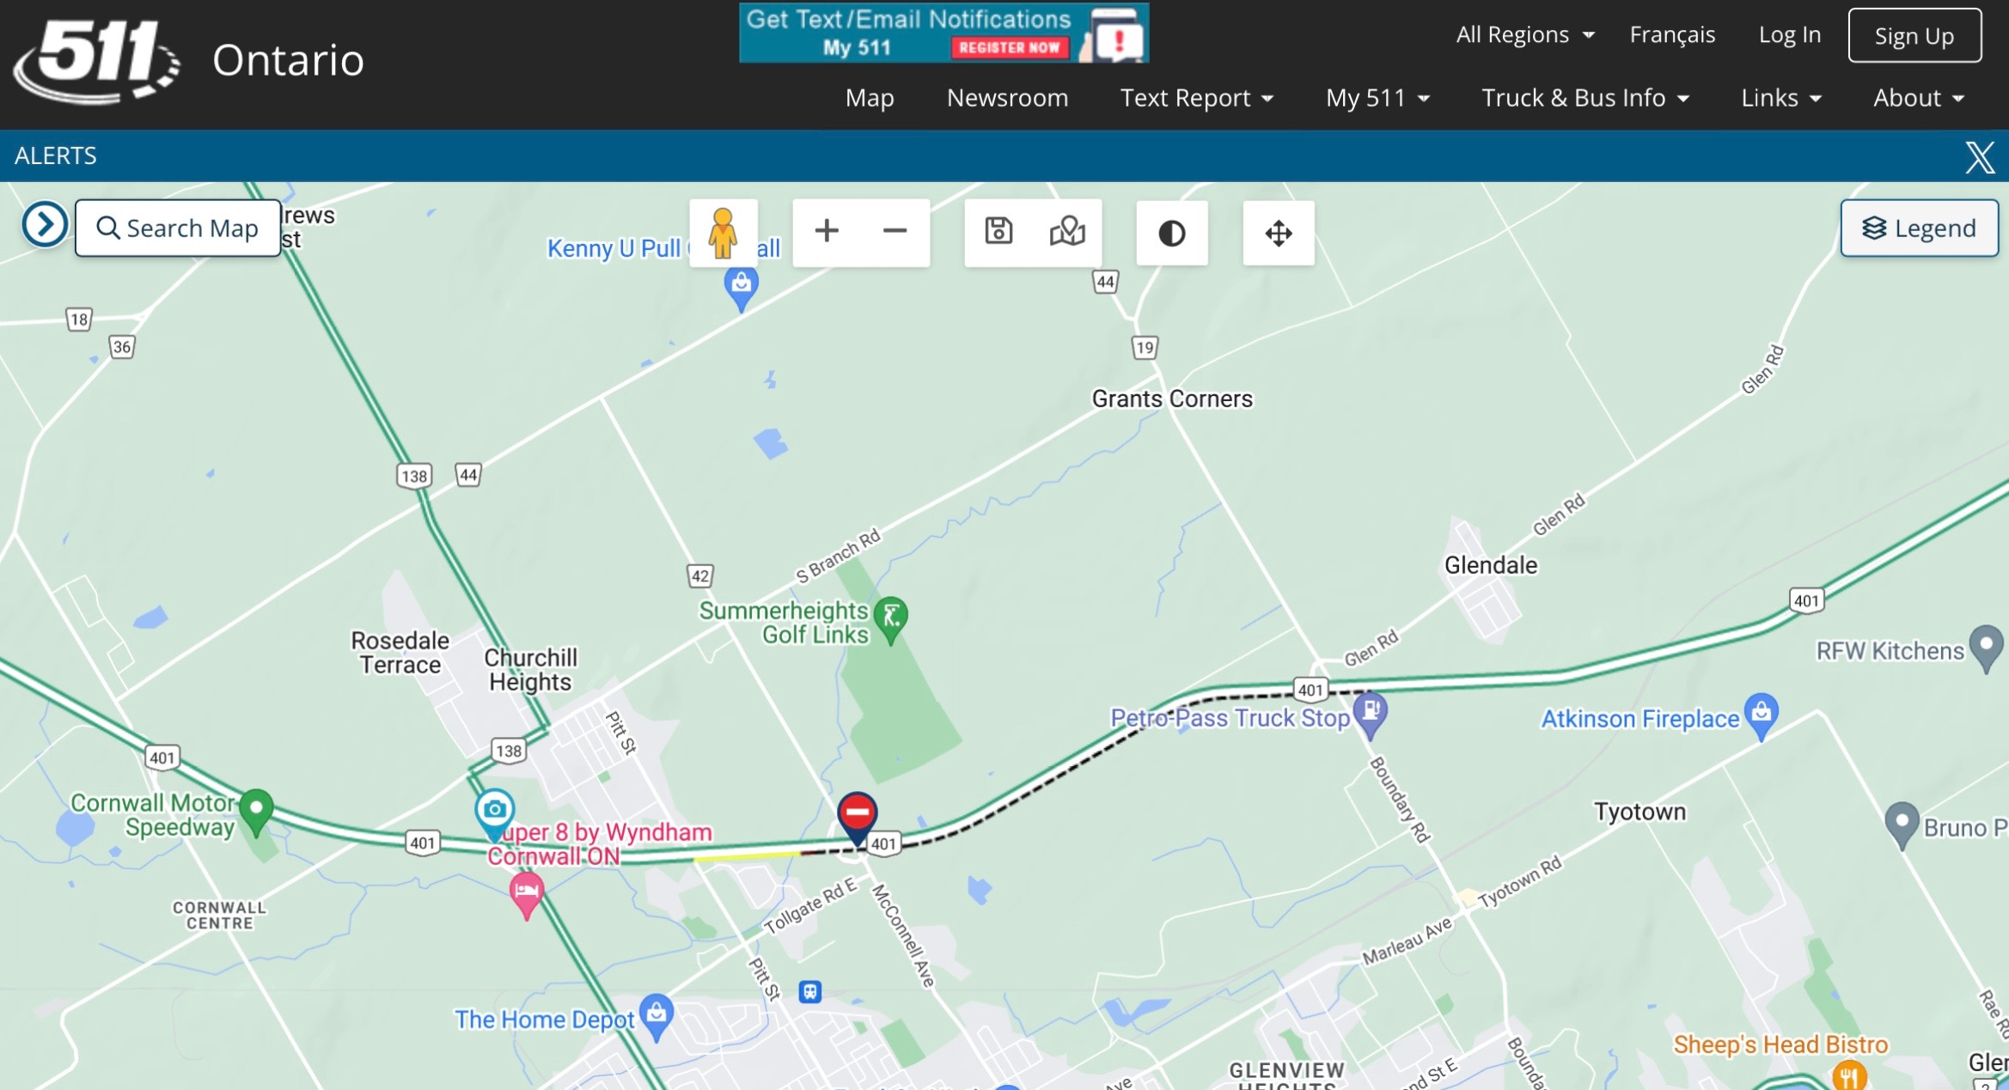Click the Search Map field

(178, 228)
